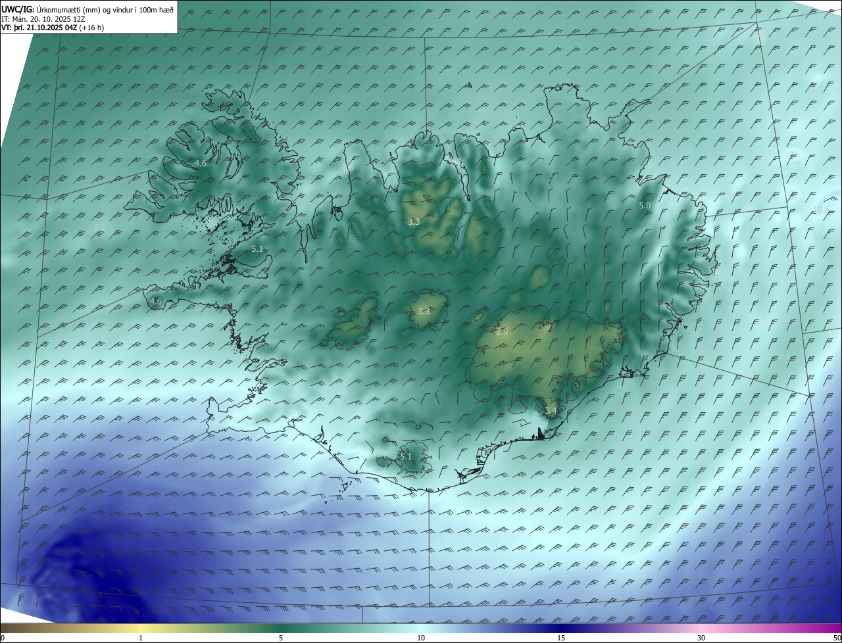
Task: Click the 5.1 value on the southern glacier
Action: click(x=406, y=456)
